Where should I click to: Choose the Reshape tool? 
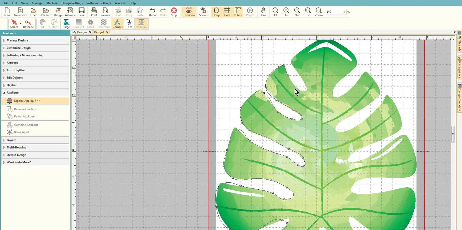pos(28,24)
